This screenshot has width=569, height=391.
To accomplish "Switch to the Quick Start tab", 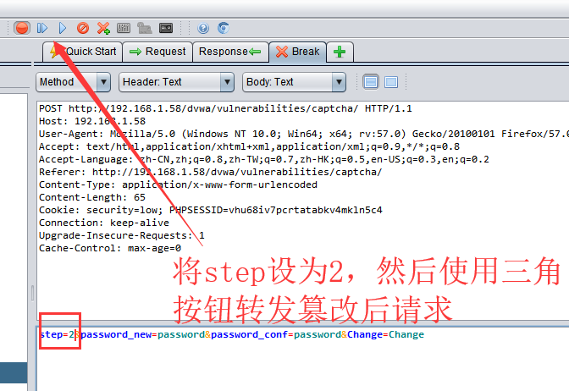I will pyautogui.click(x=83, y=52).
